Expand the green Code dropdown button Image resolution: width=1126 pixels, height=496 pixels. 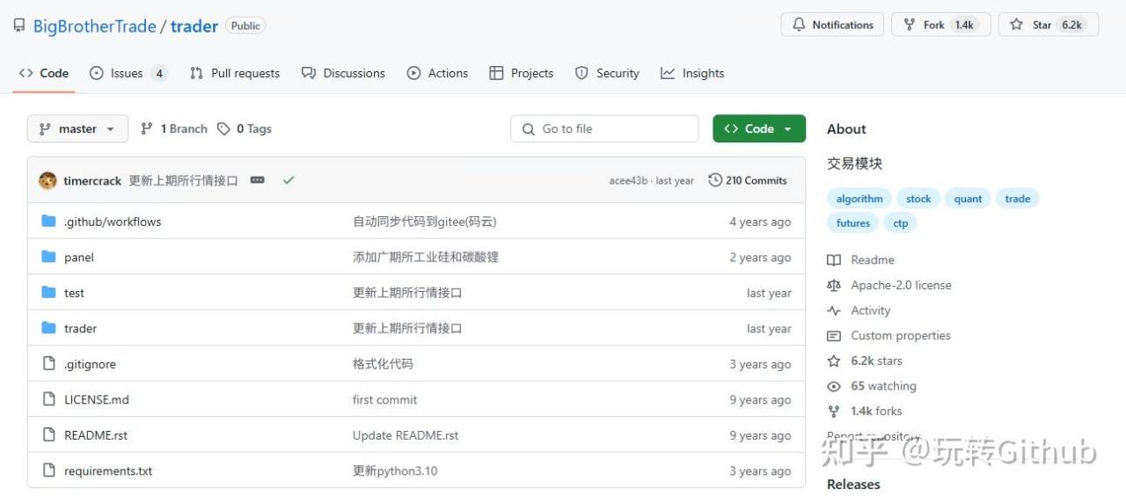point(758,128)
